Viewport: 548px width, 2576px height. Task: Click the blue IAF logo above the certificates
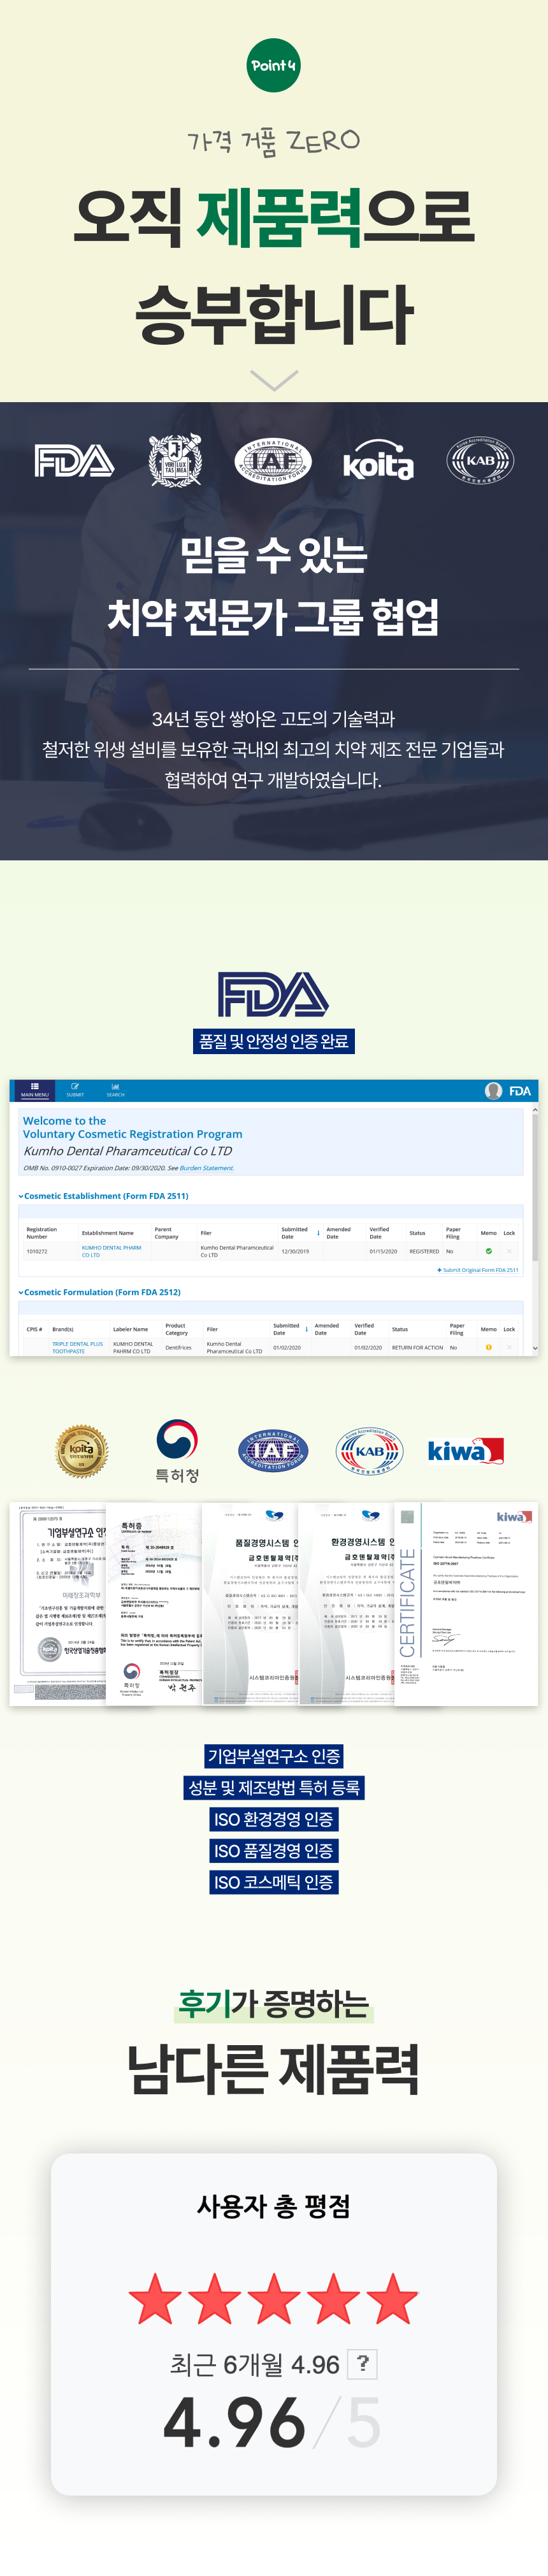[273, 1450]
